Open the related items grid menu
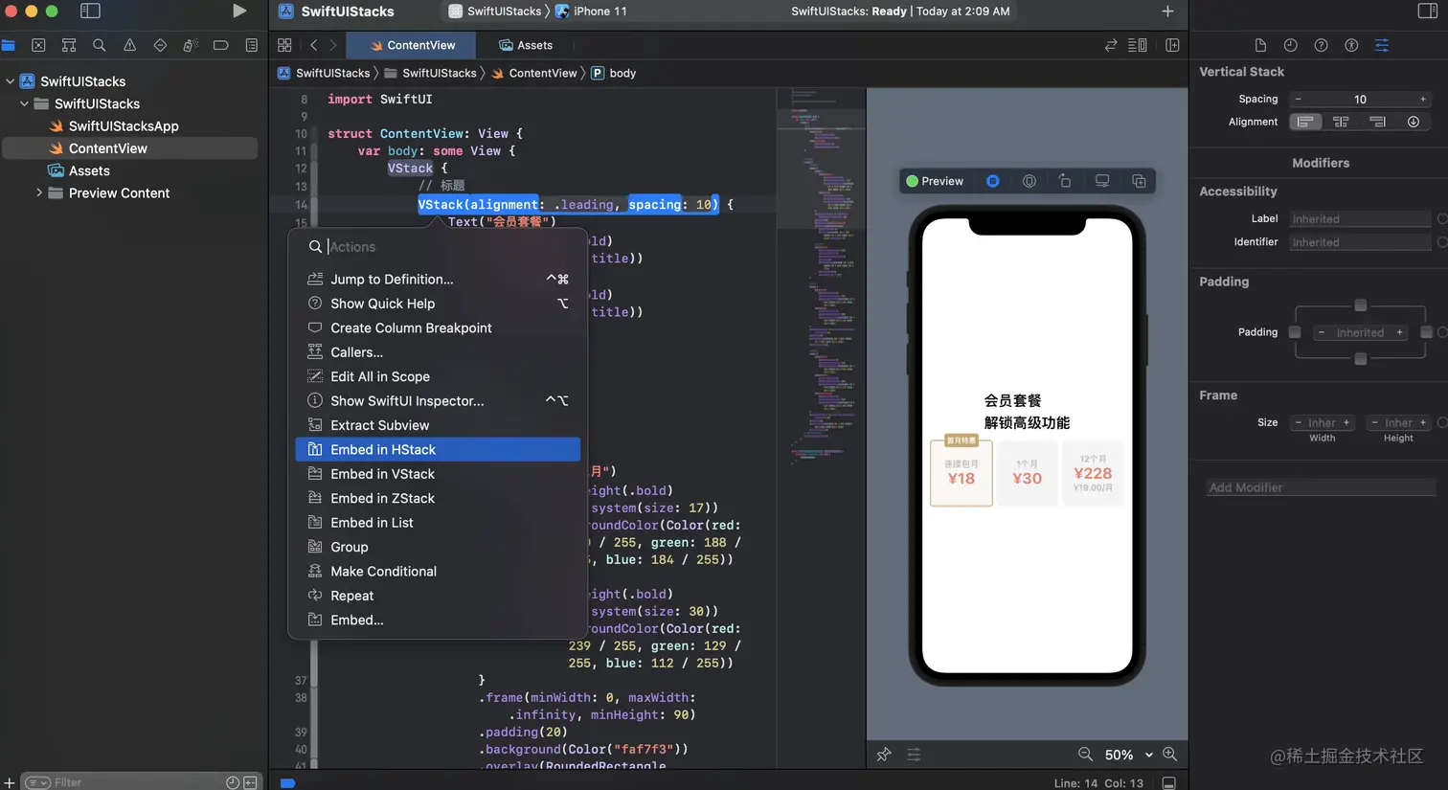 pyautogui.click(x=284, y=45)
